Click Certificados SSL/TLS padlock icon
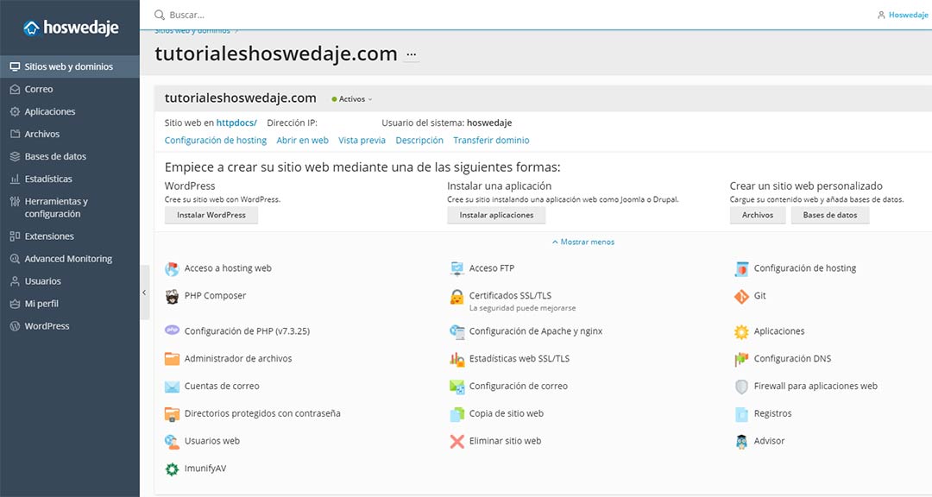The image size is (932, 497). (x=457, y=296)
